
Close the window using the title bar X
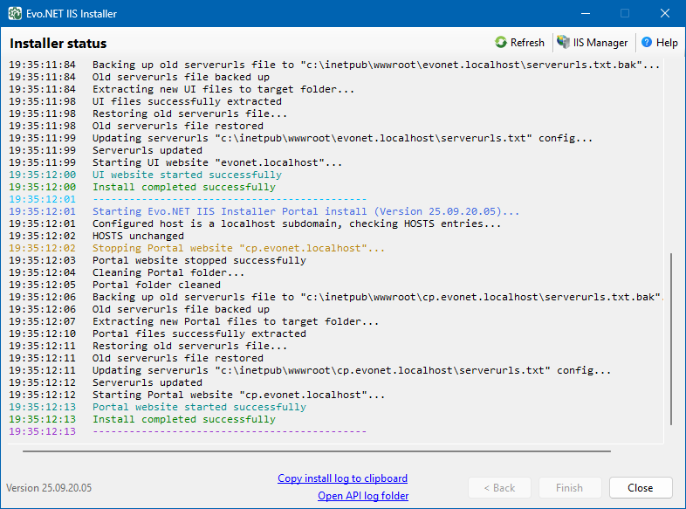[665, 14]
